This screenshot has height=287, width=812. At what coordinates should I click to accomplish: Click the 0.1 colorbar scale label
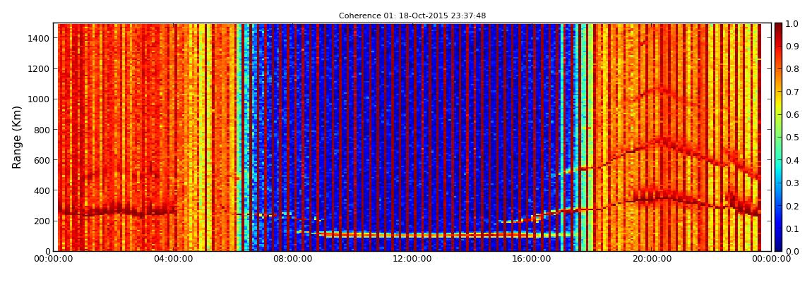(792, 228)
